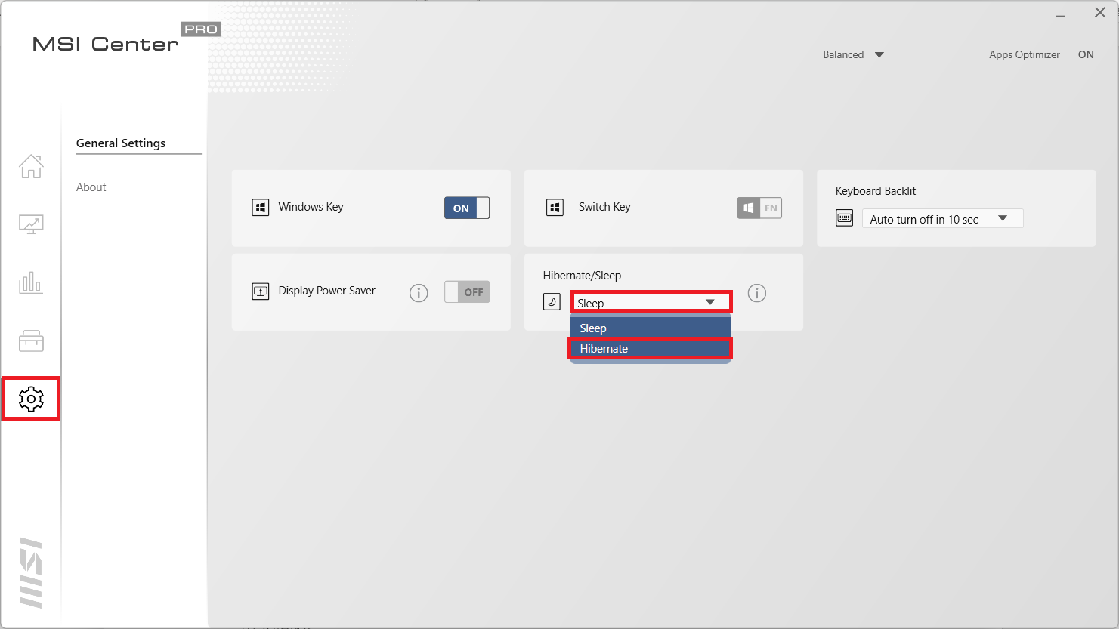Click the Display Power Saver label
Image resolution: width=1119 pixels, height=629 pixels.
point(327,291)
